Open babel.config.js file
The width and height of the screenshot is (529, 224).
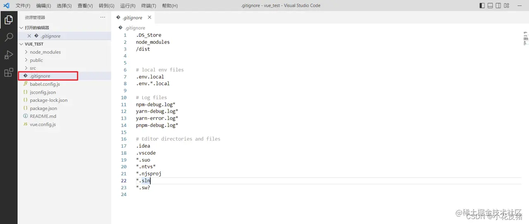pos(64,84)
